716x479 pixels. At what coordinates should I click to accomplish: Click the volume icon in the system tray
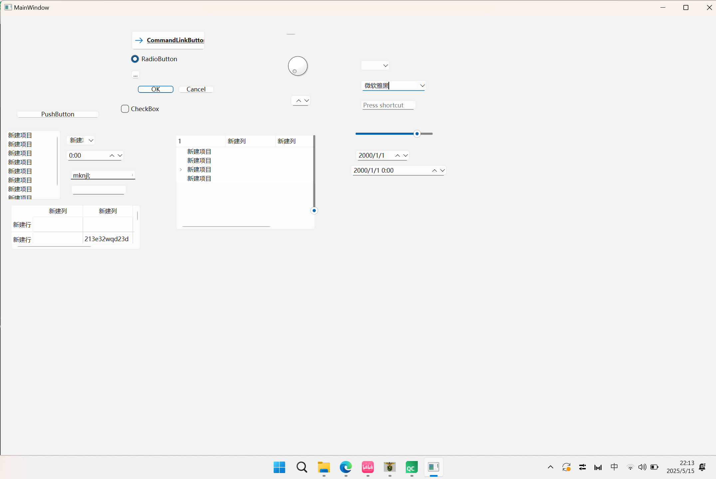(x=642, y=467)
